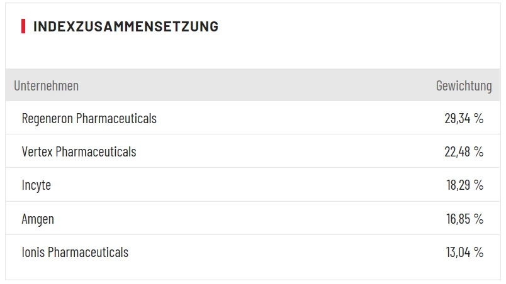Screen dimensions: 506x284
Task: Click the gray table header row
Action: (x=252, y=85)
